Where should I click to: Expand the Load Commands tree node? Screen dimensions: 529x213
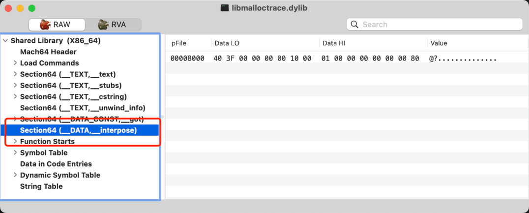coord(15,63)
